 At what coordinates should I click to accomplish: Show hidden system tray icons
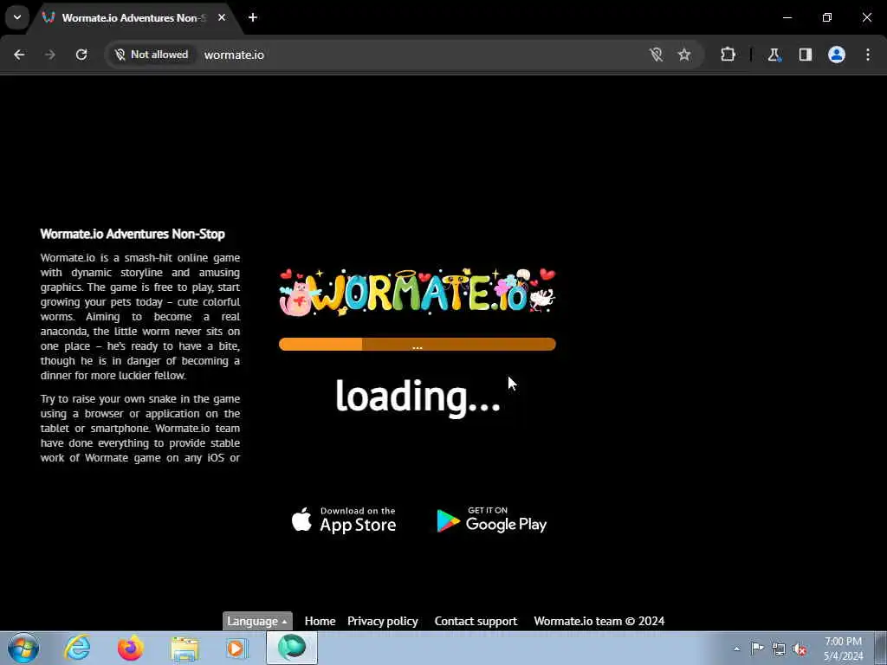[x=736, y=649]
